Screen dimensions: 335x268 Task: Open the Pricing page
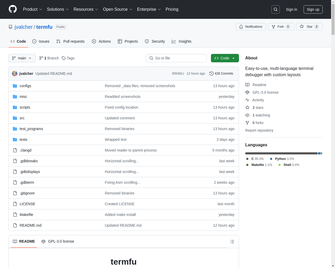click(172, 9)
